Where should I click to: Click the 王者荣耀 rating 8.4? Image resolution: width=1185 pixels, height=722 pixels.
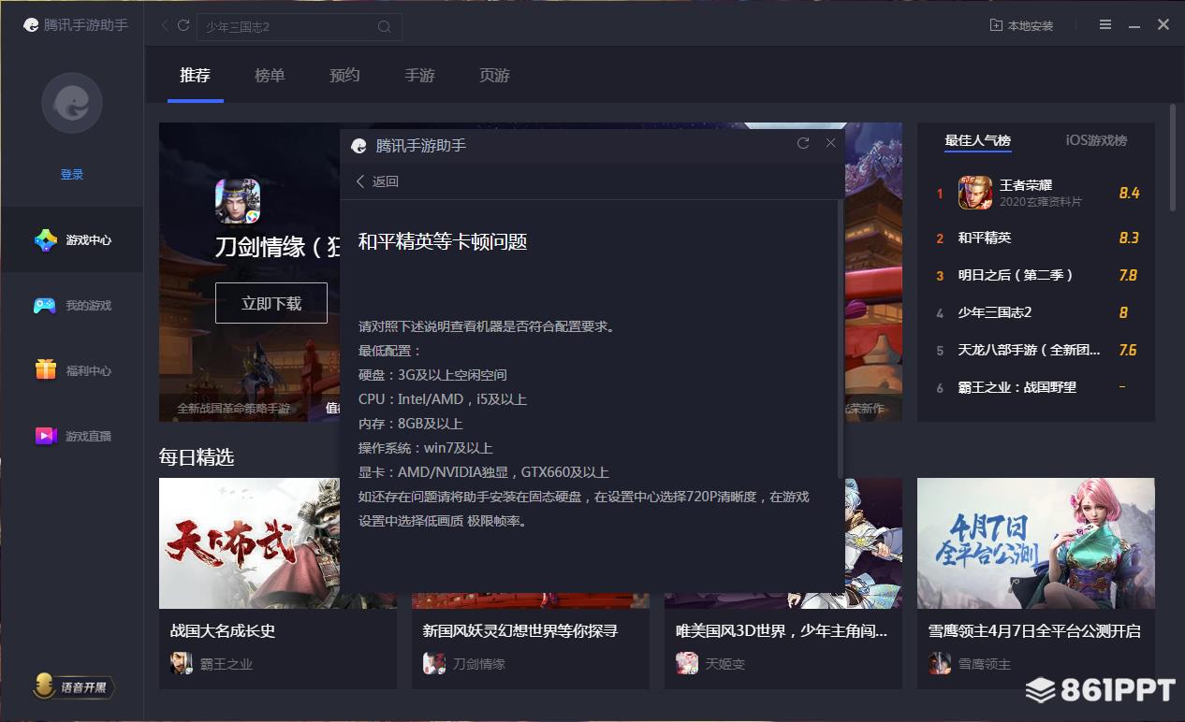tap(1129, 193)
